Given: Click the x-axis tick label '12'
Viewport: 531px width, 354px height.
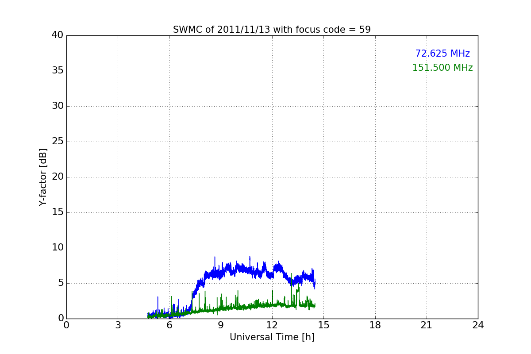Looking at the screenshot, I should (272, 325).
